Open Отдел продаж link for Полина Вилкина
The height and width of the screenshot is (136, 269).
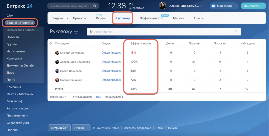click(x=111, y=80)
